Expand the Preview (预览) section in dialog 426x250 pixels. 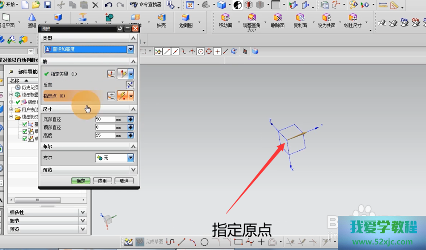pos(133,170)
